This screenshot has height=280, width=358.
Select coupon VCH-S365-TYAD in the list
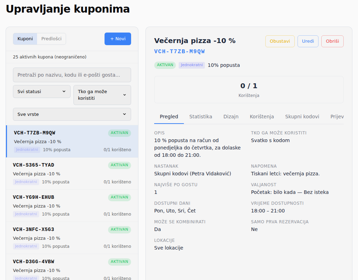tap(72, 174)
